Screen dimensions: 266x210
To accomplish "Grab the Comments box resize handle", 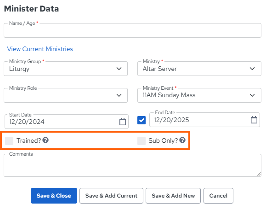I will point(259,174).
